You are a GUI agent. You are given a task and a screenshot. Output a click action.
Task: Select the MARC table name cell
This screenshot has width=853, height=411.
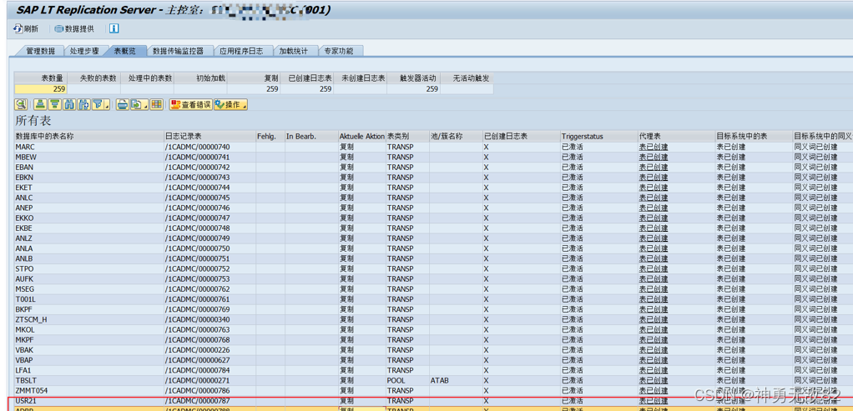click(88, 147)
